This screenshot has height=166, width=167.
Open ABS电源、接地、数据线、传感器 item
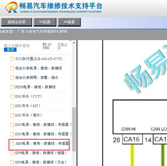42,143
